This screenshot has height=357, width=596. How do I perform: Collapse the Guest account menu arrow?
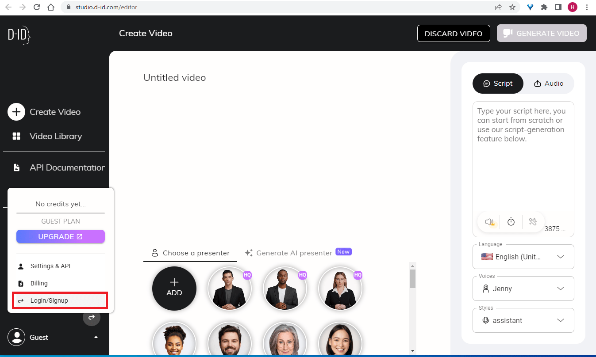click(96, 337)
